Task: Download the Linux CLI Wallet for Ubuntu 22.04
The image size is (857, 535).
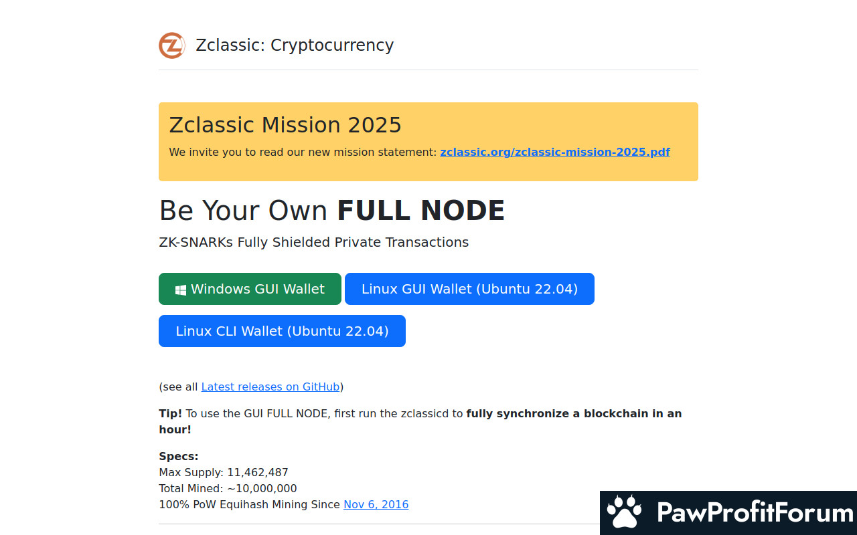Action: coord(282,331)
